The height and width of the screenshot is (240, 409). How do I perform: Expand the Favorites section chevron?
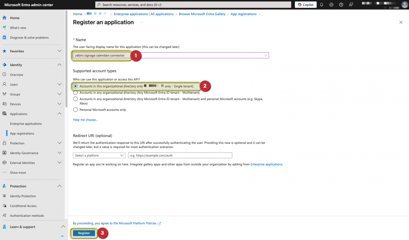coord(59,51)
